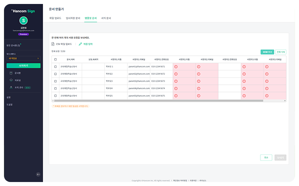Click 서명자2.이름 error icon in parent1 row
This screenshot has width=299, height=186.
(176, 67)
